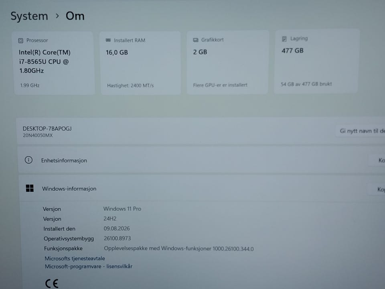Image resolution: width=385 pixels, height=289 pixels.
Task: Open the Installert RAM card
Action: pos(141,63)
